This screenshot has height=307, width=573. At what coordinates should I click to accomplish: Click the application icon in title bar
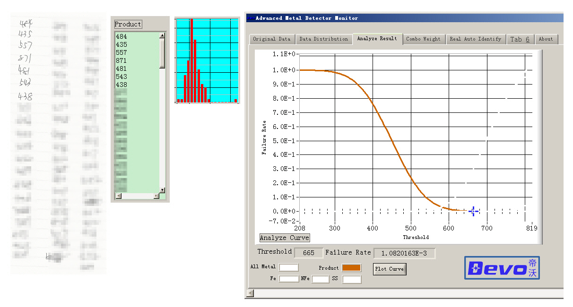point(251,18)
